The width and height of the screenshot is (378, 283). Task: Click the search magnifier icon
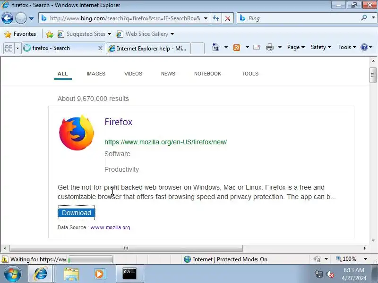click(x=364, y=18)
